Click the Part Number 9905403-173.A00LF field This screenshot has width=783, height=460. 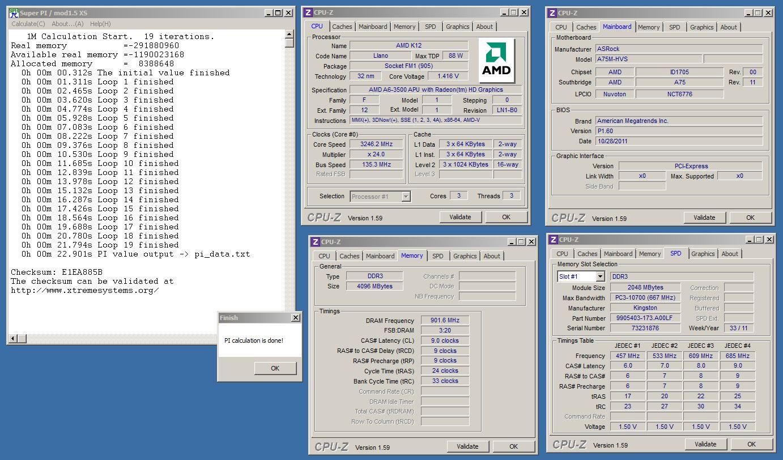(644, 318)
